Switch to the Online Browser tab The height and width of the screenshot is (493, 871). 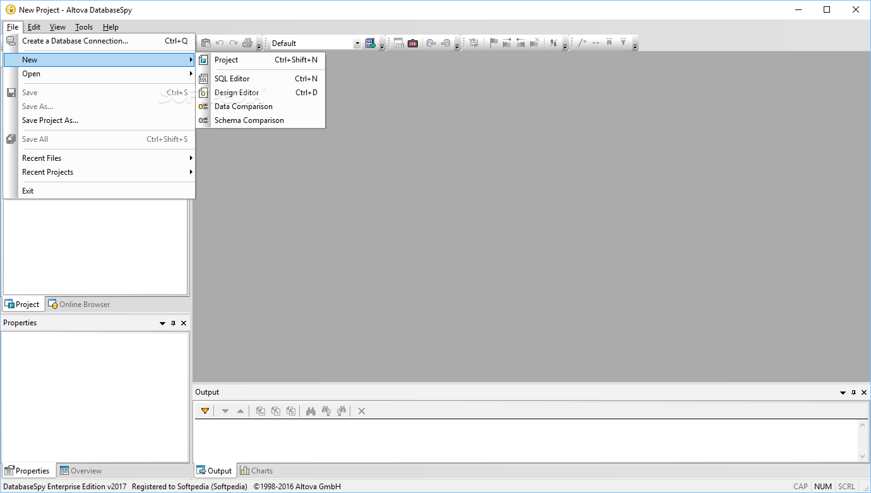click(x=79, y=304)
